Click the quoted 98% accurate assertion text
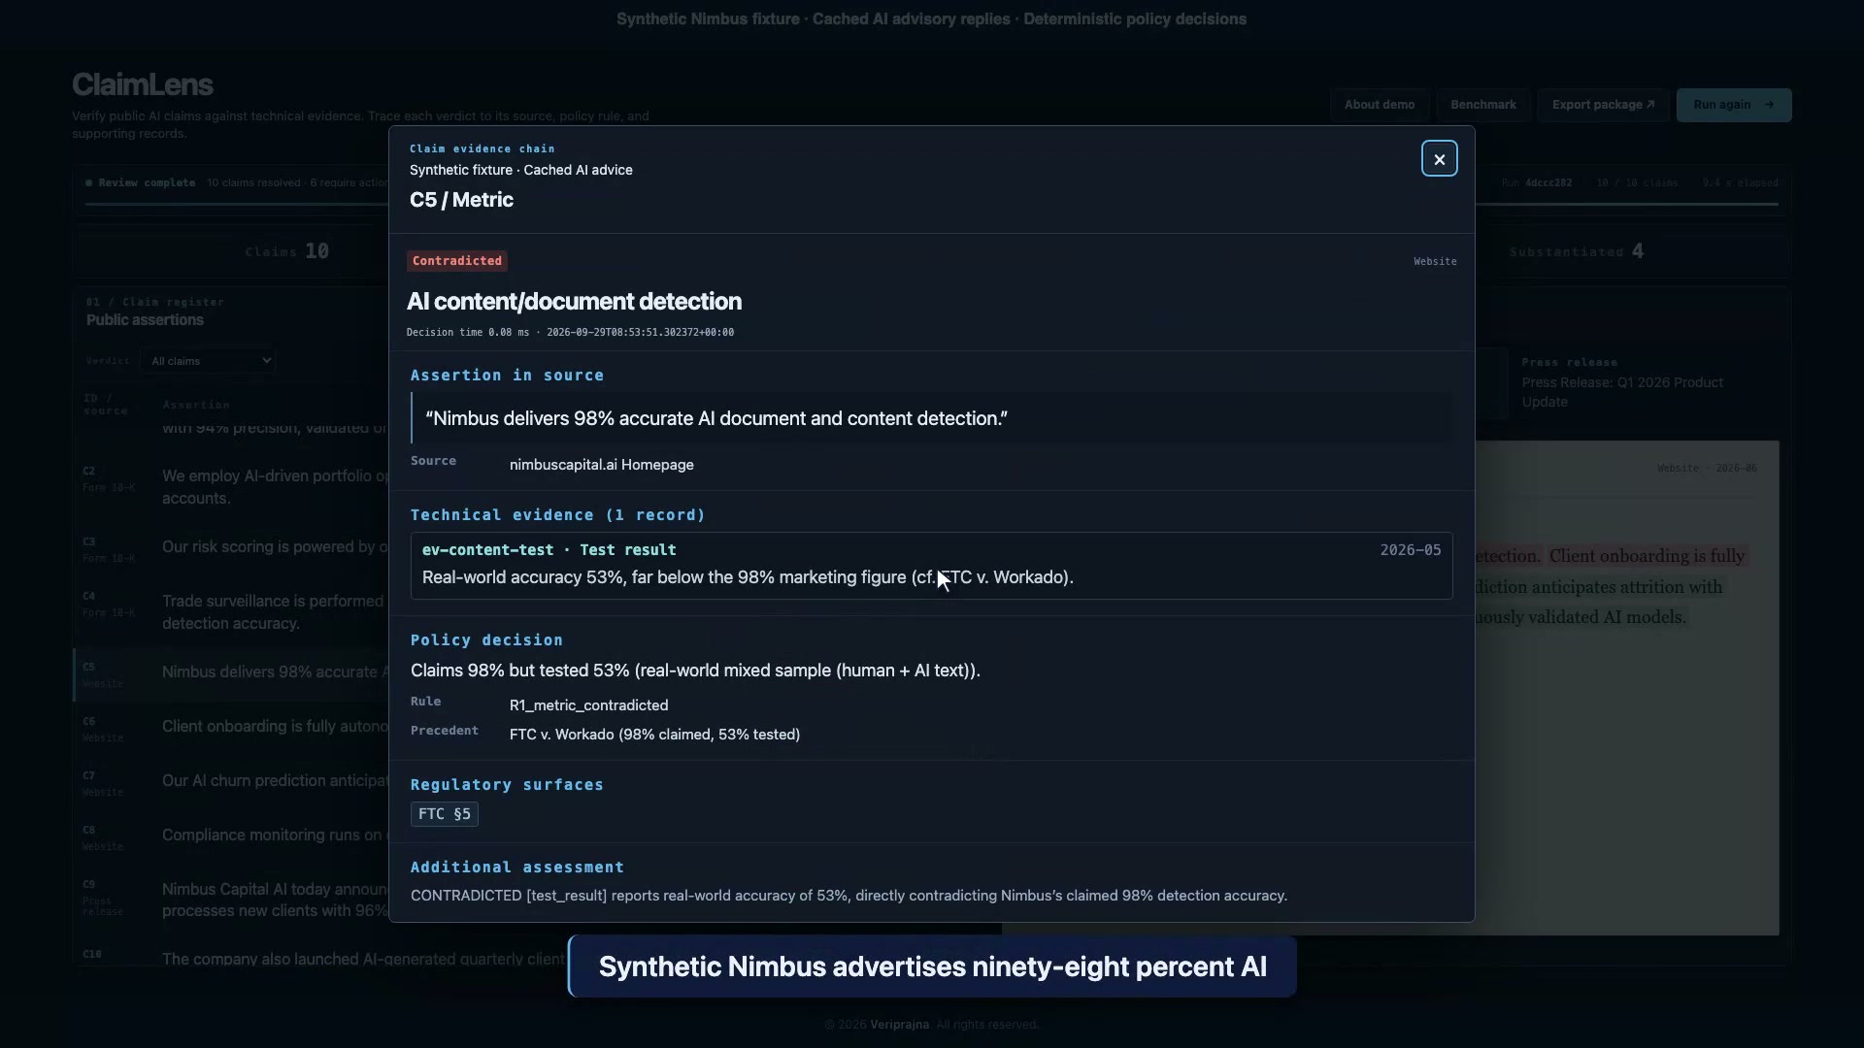This screenshot has width=1864, height=1048. pos(716,418)
